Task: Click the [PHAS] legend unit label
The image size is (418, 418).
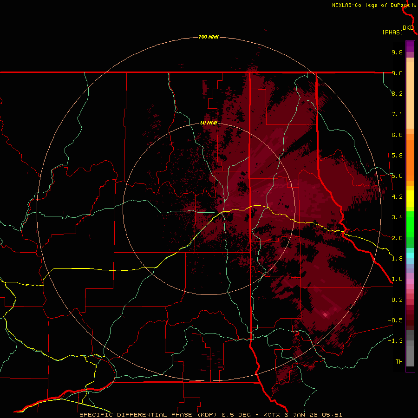Action: (392, 33)
